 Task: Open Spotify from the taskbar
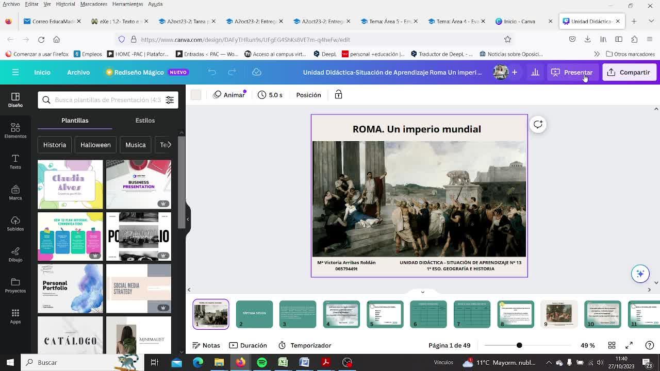point(262,362)
